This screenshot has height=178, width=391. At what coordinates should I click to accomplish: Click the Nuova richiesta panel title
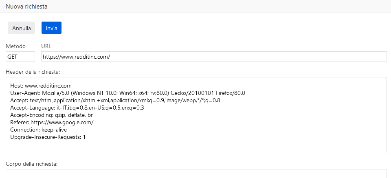pos(26,7)
